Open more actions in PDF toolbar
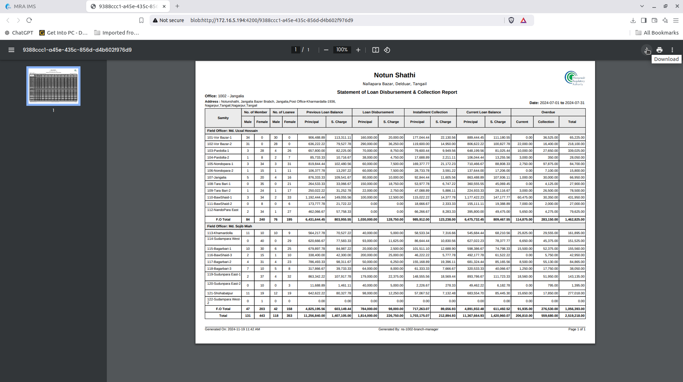The width and height of the screenshot is (683, 382). [672, 50]
